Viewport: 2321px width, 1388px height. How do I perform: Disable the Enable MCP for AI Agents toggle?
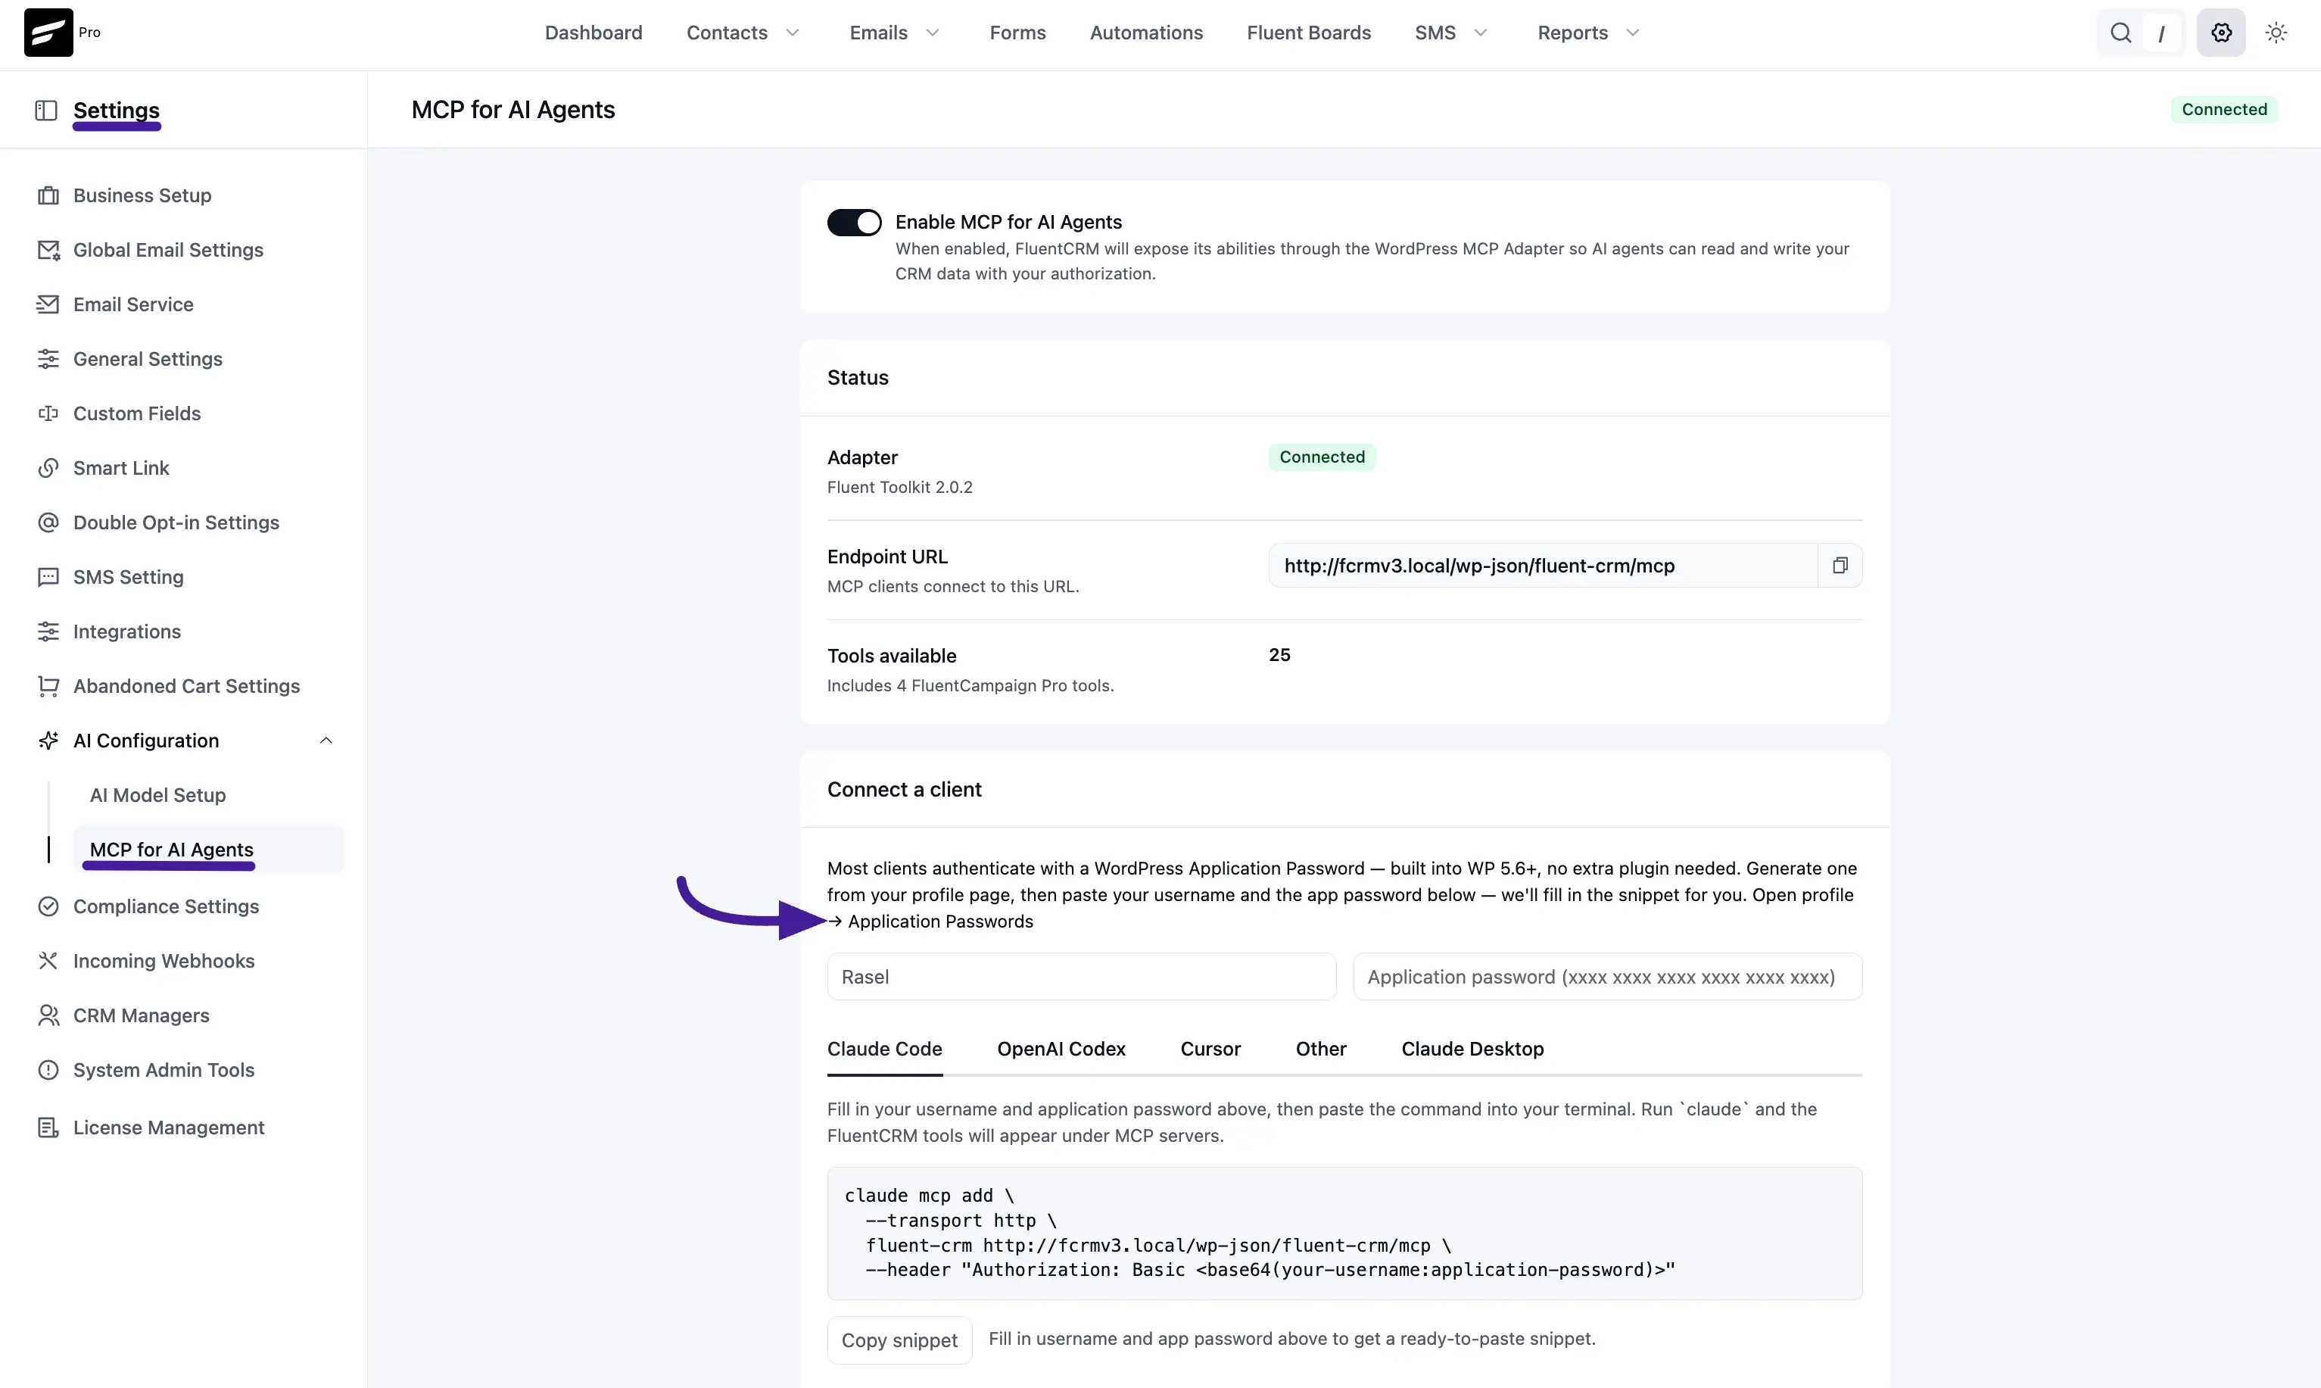[855, 223]
